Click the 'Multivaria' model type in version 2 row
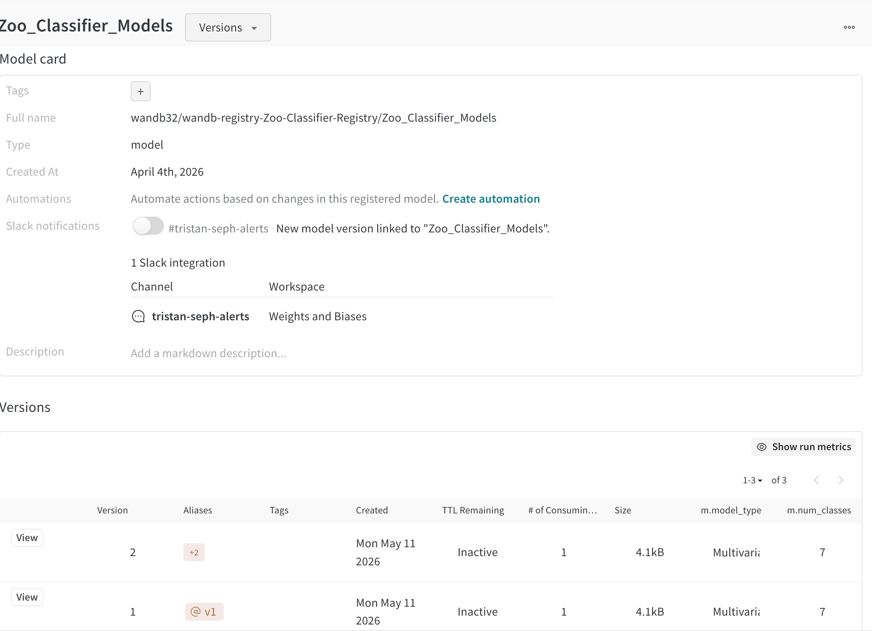Image resolution: width=872 pixels, height=631 pixels. [x=736, y=552]
